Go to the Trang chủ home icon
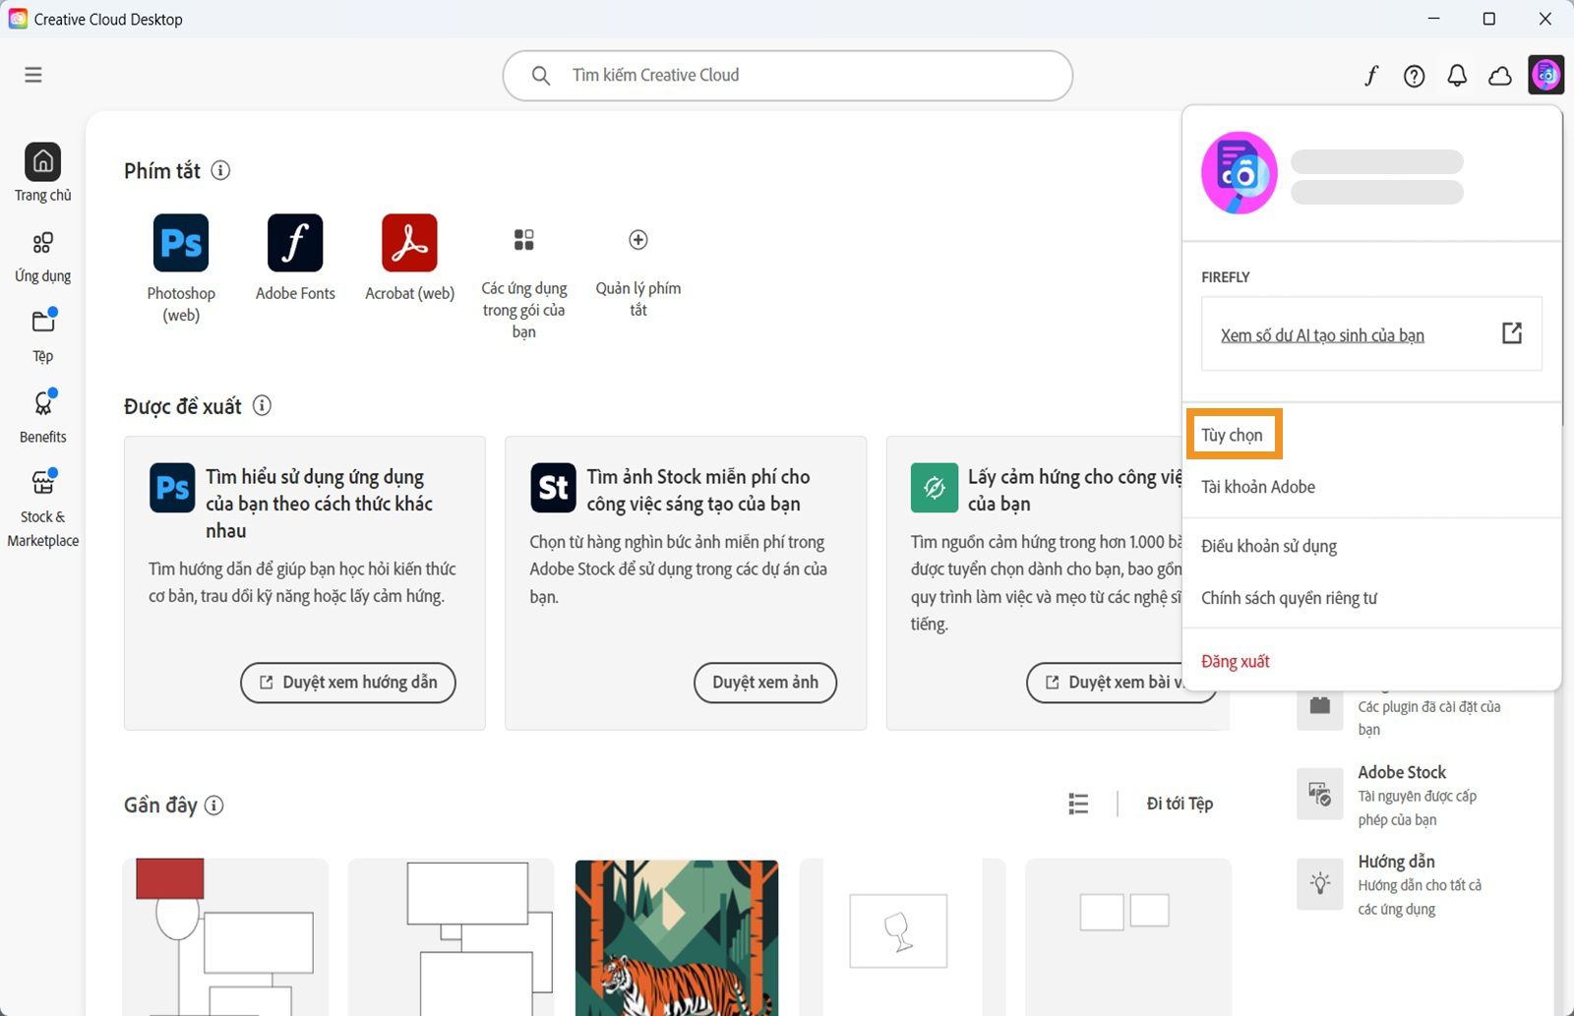The image size is (1574, 1016). [x=42, y=161]
